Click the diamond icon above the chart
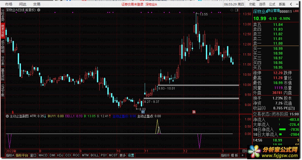Viewport: 302px width, 160px height. [x=232, y=10]
